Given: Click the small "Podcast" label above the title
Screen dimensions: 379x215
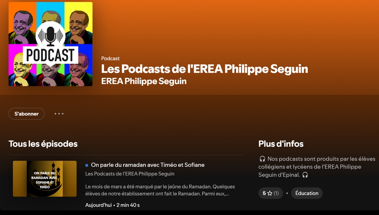Looking at the screenshot, I should (x=110, y=58).
